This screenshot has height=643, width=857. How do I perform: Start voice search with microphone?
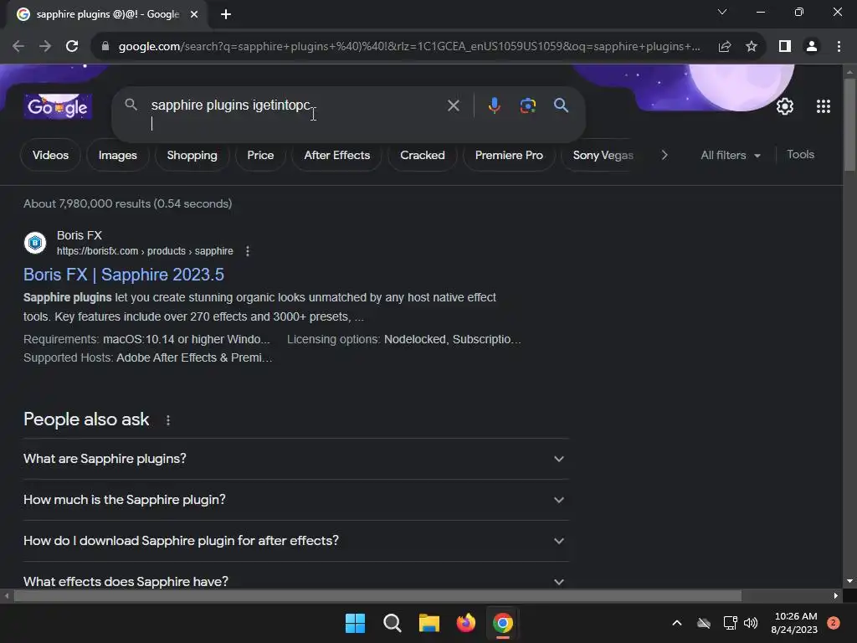(x=494, y=105)
